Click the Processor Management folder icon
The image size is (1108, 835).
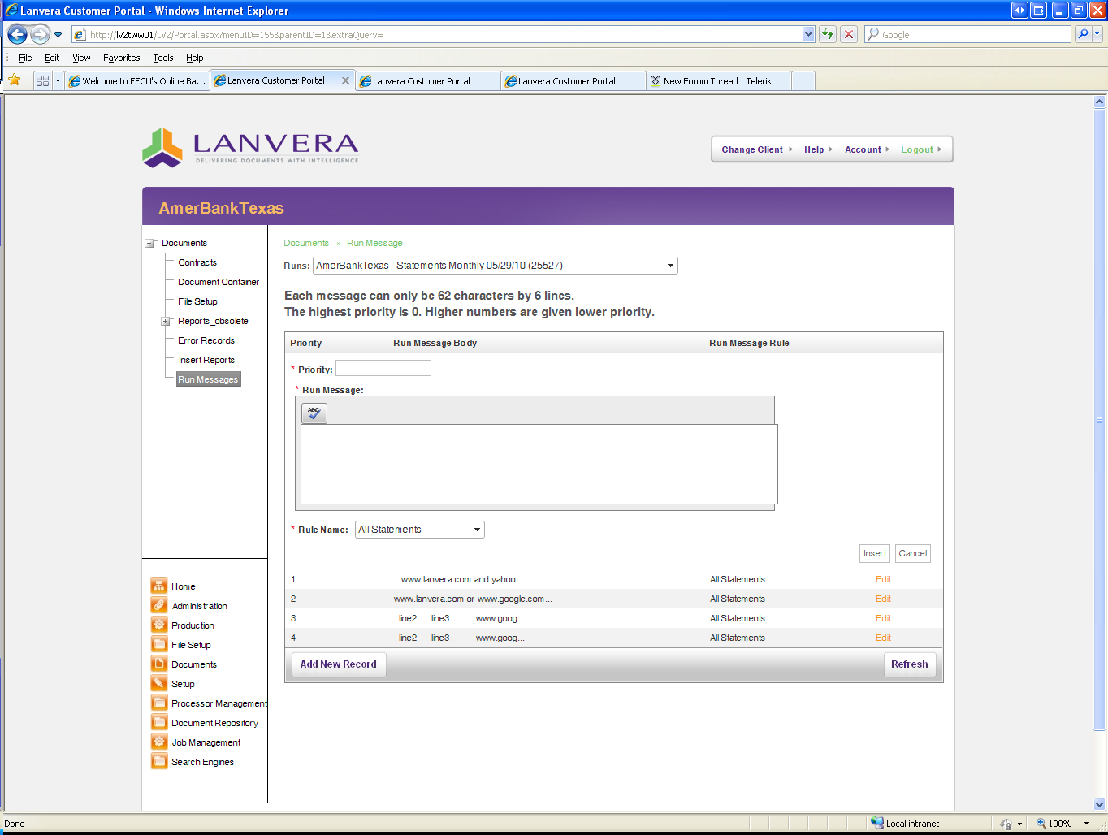coord(159,703)
